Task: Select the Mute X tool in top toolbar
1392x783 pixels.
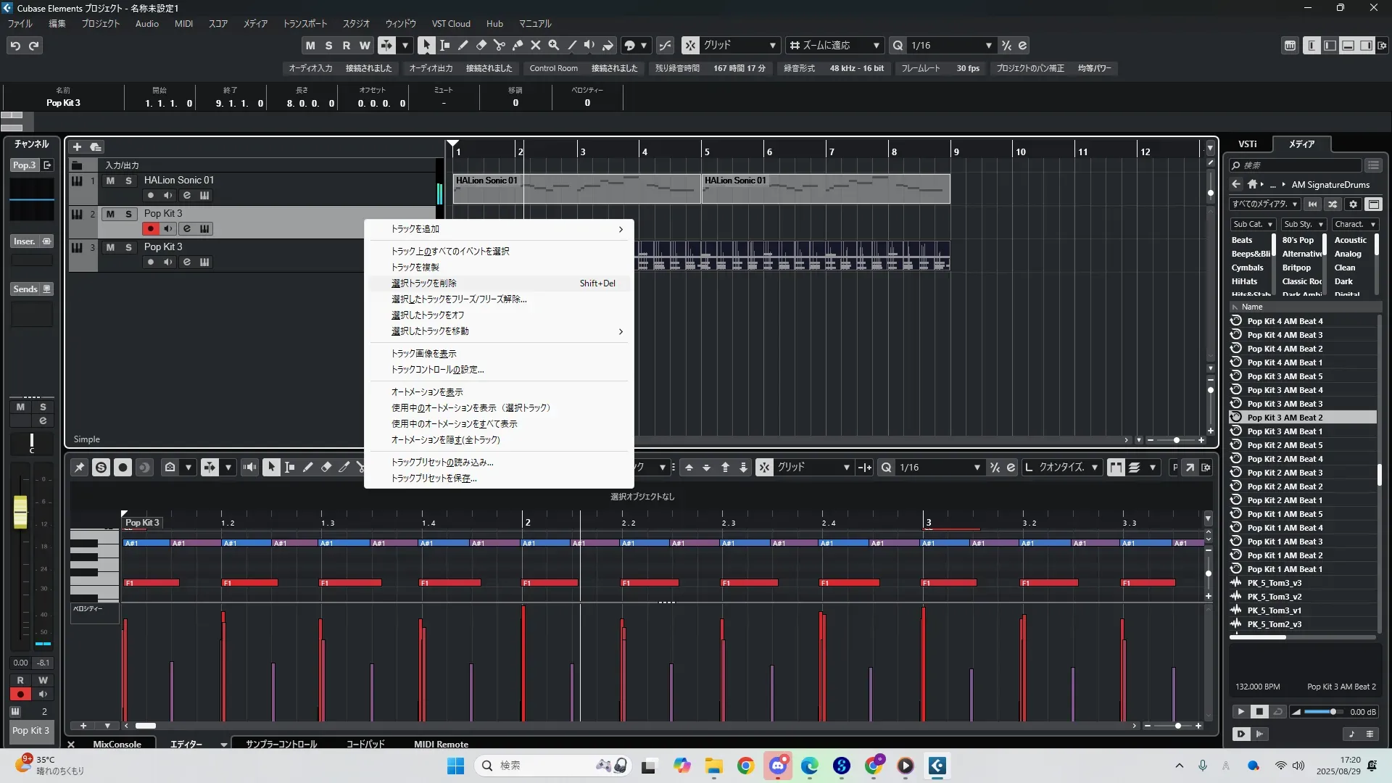Action: [535, 45]
